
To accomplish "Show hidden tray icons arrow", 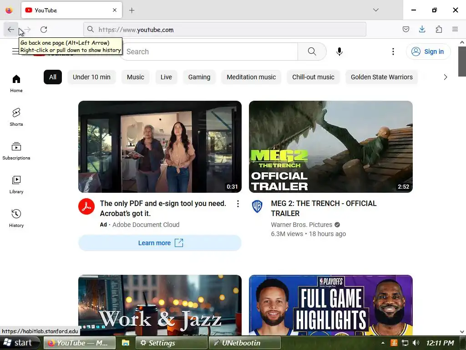I will point(383,343).
